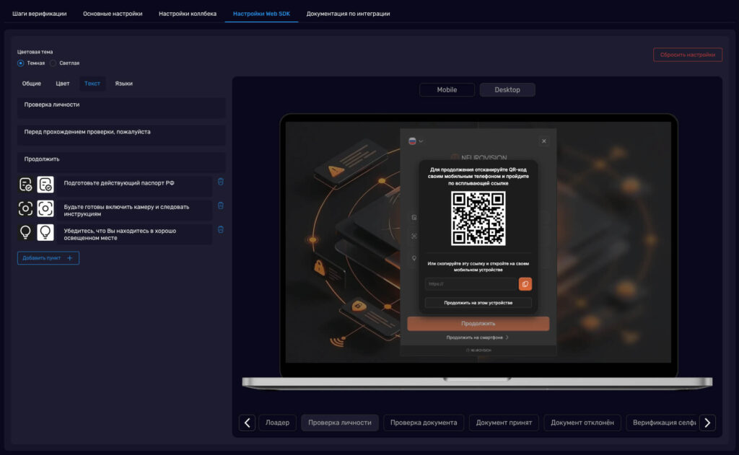Edit the Продолжить text field
The image size is (739, 455).
pyautogui.click(x=121, y=162)
